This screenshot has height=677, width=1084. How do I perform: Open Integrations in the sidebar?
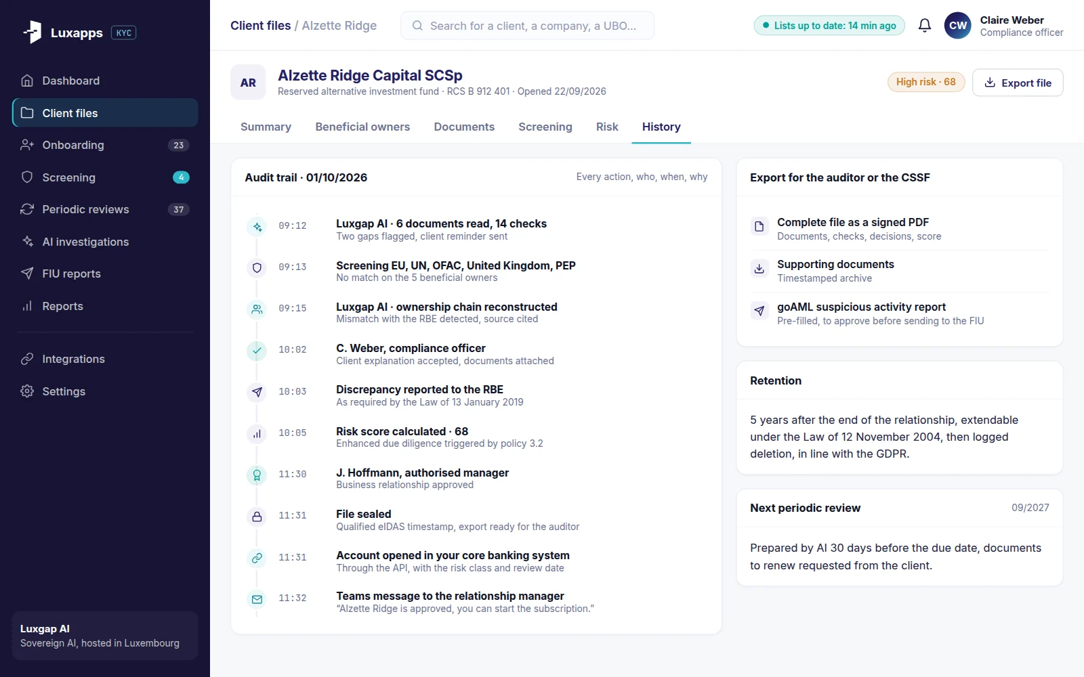point(105,359)
